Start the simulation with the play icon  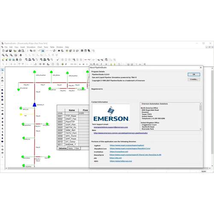click(x=80, y=64)
